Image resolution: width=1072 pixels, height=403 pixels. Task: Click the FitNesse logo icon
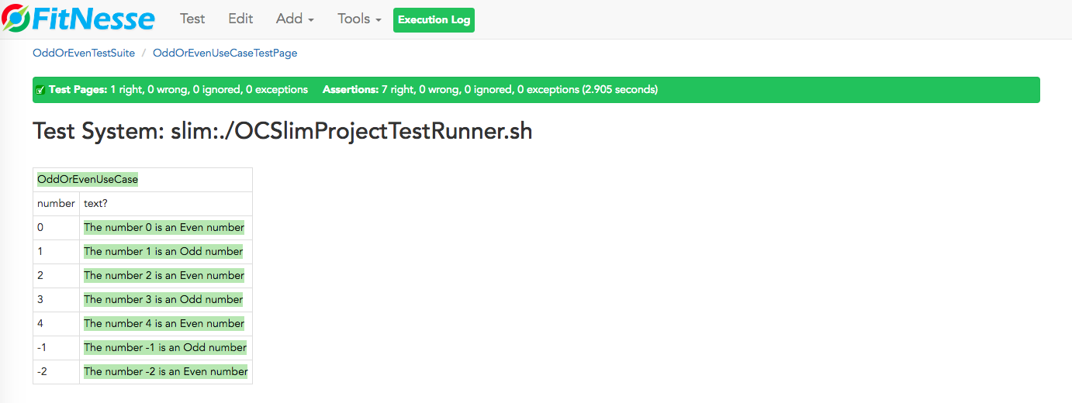(16, 19)
